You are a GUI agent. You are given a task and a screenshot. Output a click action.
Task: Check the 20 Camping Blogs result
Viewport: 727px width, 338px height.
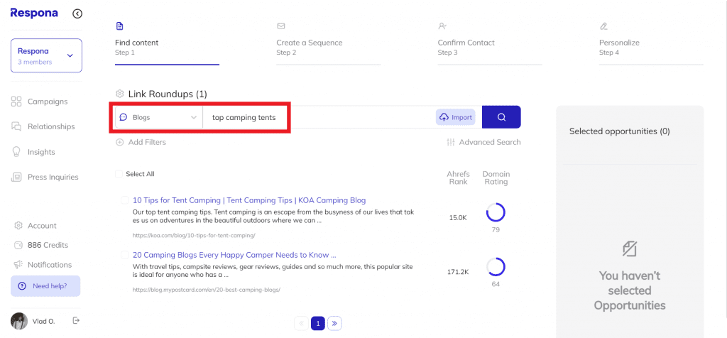(x=124, y=255)
